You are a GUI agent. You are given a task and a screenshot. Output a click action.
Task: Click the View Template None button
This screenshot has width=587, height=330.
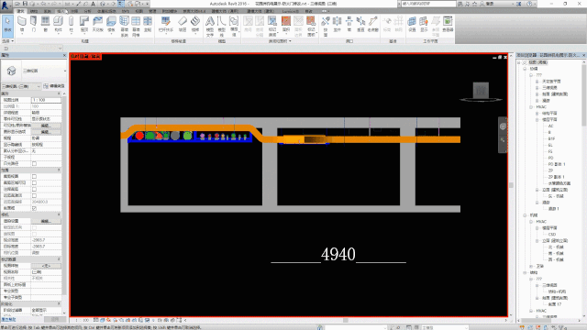click(x=46, y=266)
